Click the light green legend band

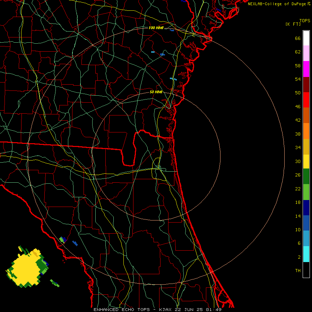click(x=306, y=192)
